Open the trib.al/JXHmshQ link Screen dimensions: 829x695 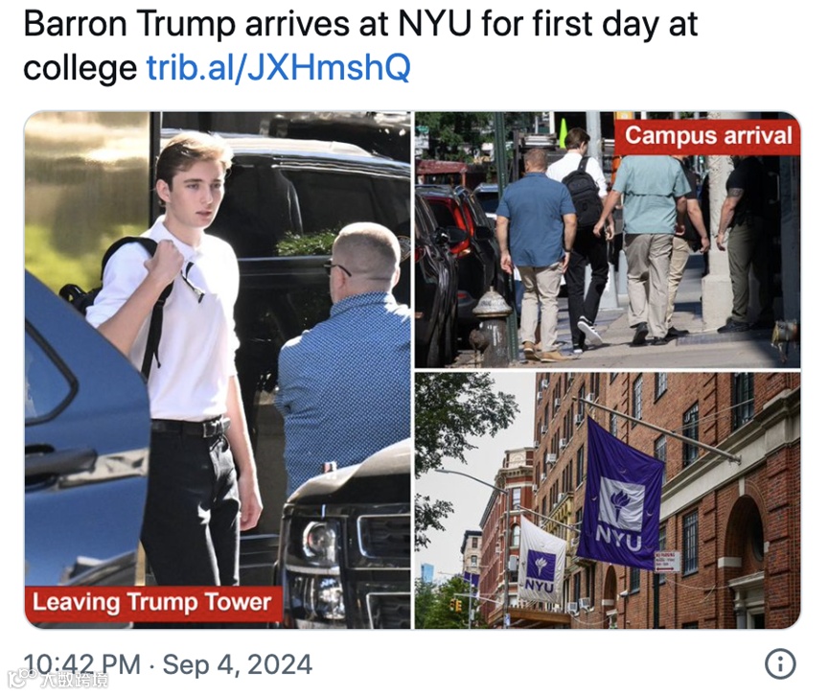pyautogui.click(x=278, y=68)
